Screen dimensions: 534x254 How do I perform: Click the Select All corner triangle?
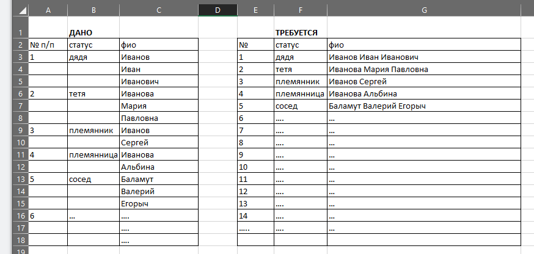click(x=20, y=10)
